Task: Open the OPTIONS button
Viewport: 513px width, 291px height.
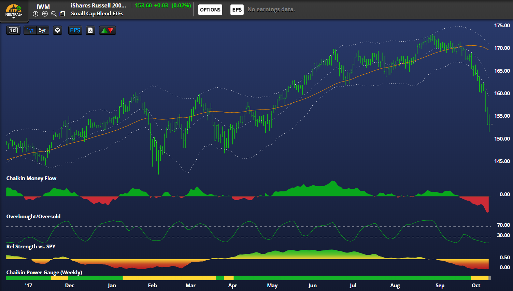Action: (x=210, y=10)
